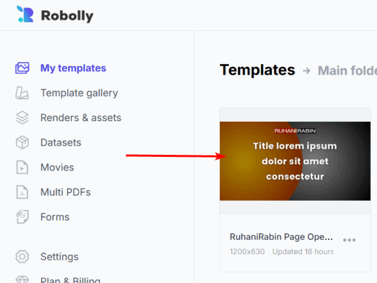
Task: Open the RuhaniRabin Page template title
Action: [281, 237]
